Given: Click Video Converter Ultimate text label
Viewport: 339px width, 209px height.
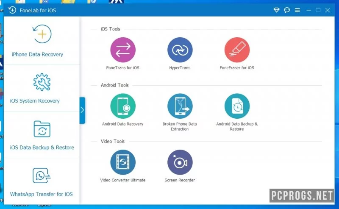Looking at the screenshot, I should coord(122,180).
